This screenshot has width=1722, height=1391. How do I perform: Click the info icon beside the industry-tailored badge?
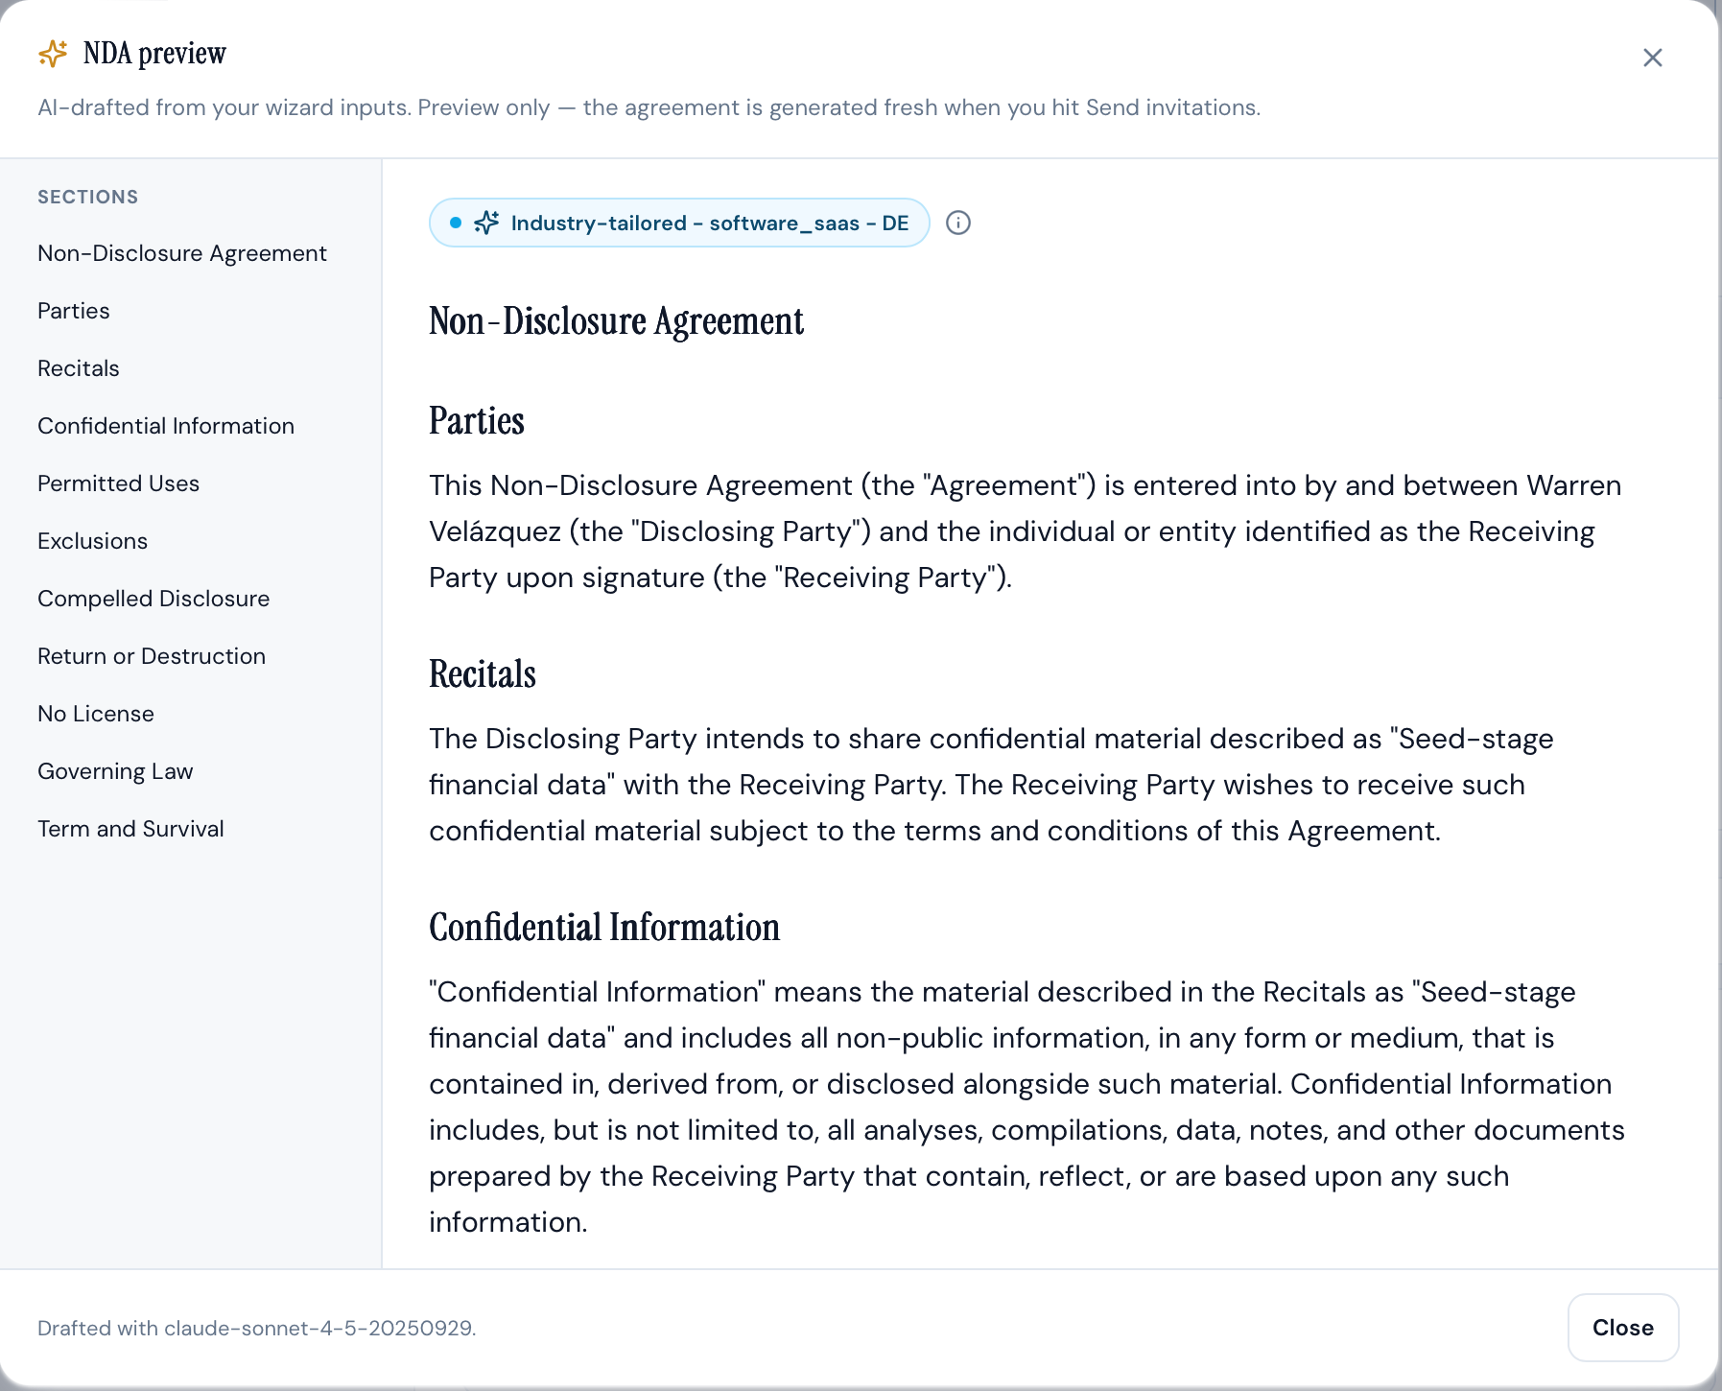(957, 223)
